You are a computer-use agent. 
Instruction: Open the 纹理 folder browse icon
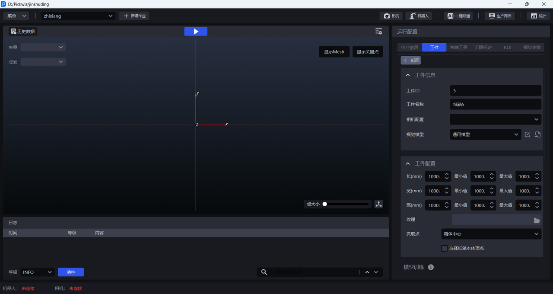[537, 220]
